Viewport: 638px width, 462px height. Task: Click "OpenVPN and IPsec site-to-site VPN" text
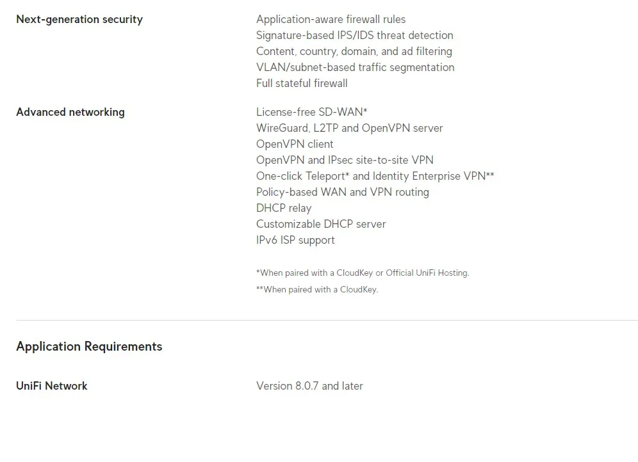[x=345, y=160]
